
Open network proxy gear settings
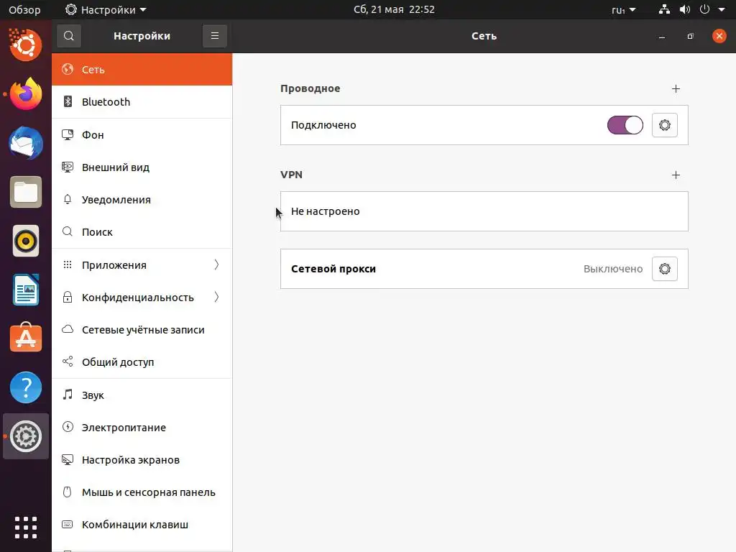tap(664, 269)
